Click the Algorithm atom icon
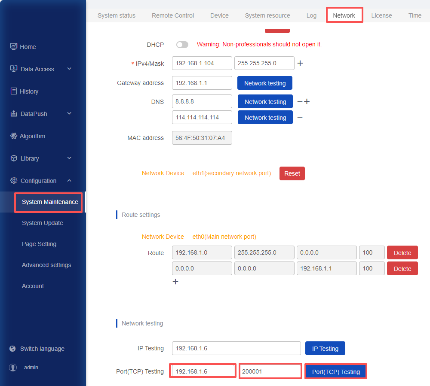 (14, 136)
